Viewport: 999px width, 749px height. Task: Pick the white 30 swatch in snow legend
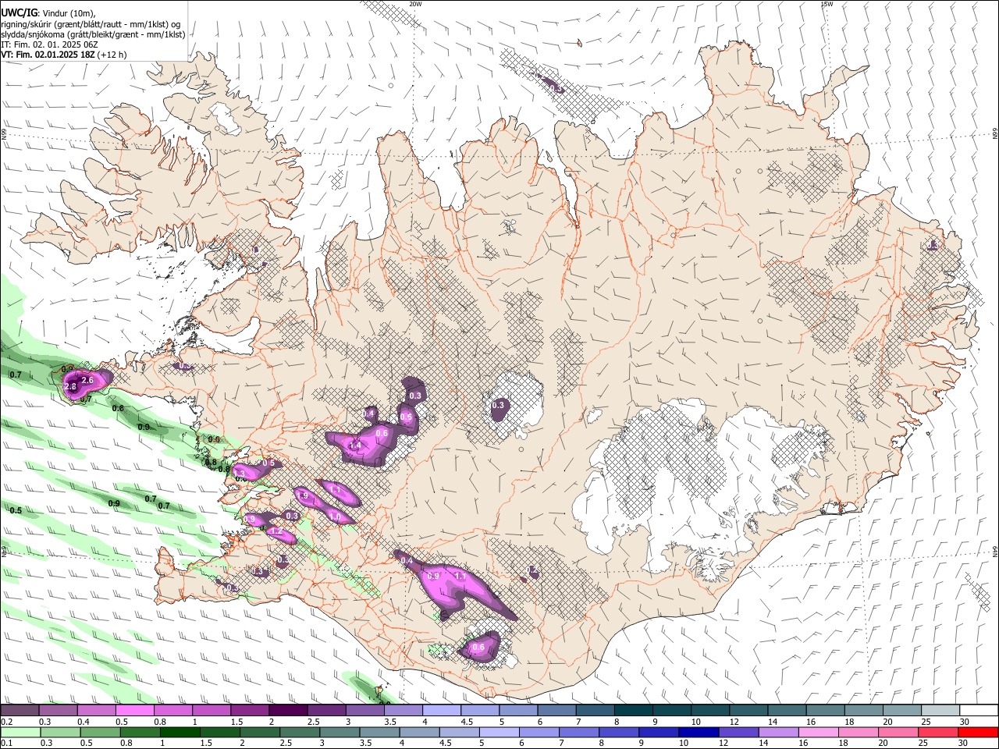tap(979, 711)
